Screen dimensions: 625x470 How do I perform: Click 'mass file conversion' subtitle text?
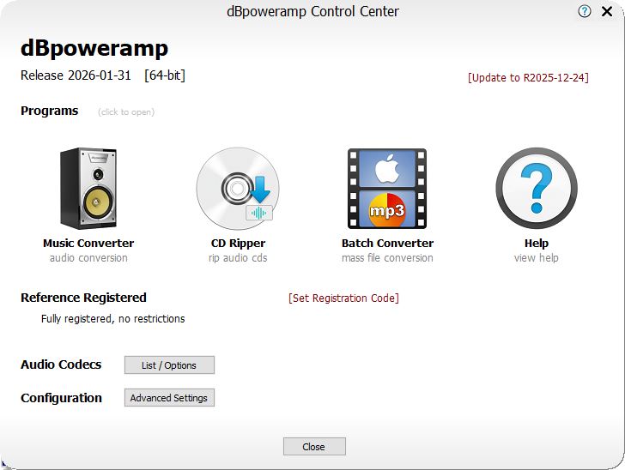pyautogui.click(x=387, y=258)
